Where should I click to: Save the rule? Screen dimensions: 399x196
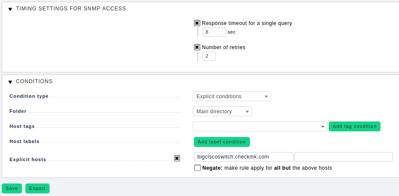click(x=12, y=188)
